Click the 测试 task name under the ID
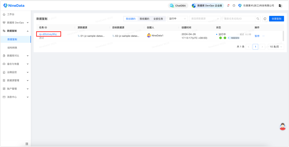 point(41,38)
